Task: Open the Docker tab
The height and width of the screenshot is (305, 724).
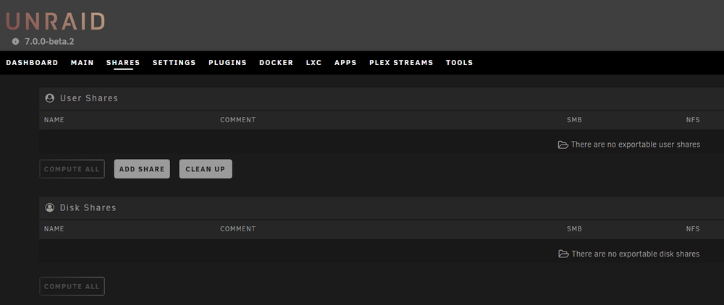Action: coord(276,63)
